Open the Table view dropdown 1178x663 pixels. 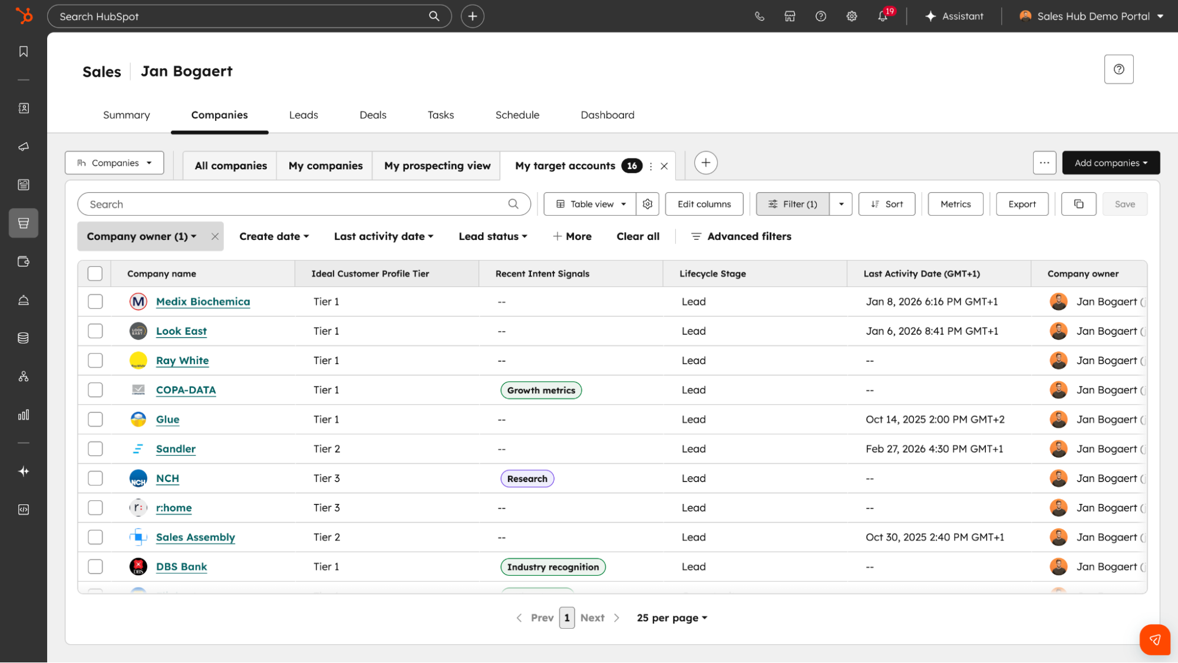tap(590, 204)
